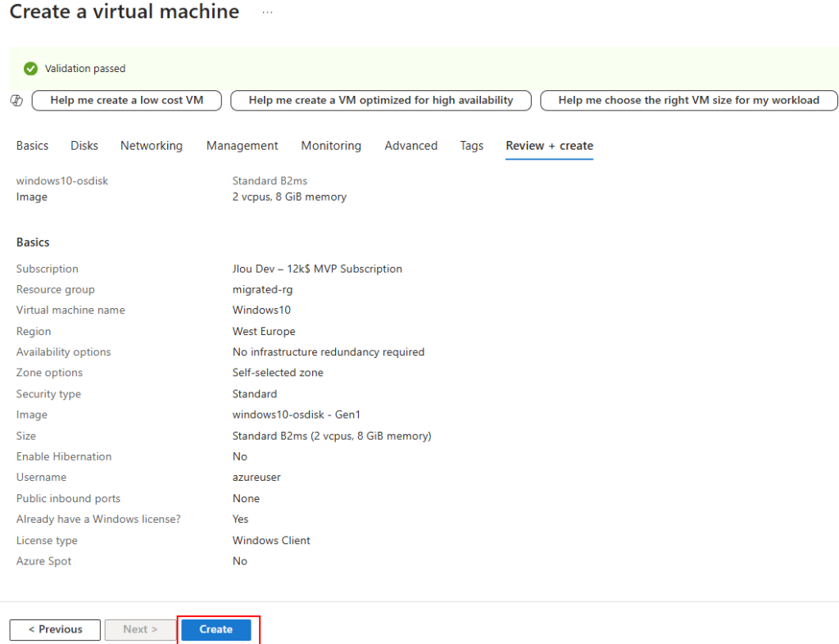839x644 pixels.
Task: Open the Networking tab
Action: point(152,146)
